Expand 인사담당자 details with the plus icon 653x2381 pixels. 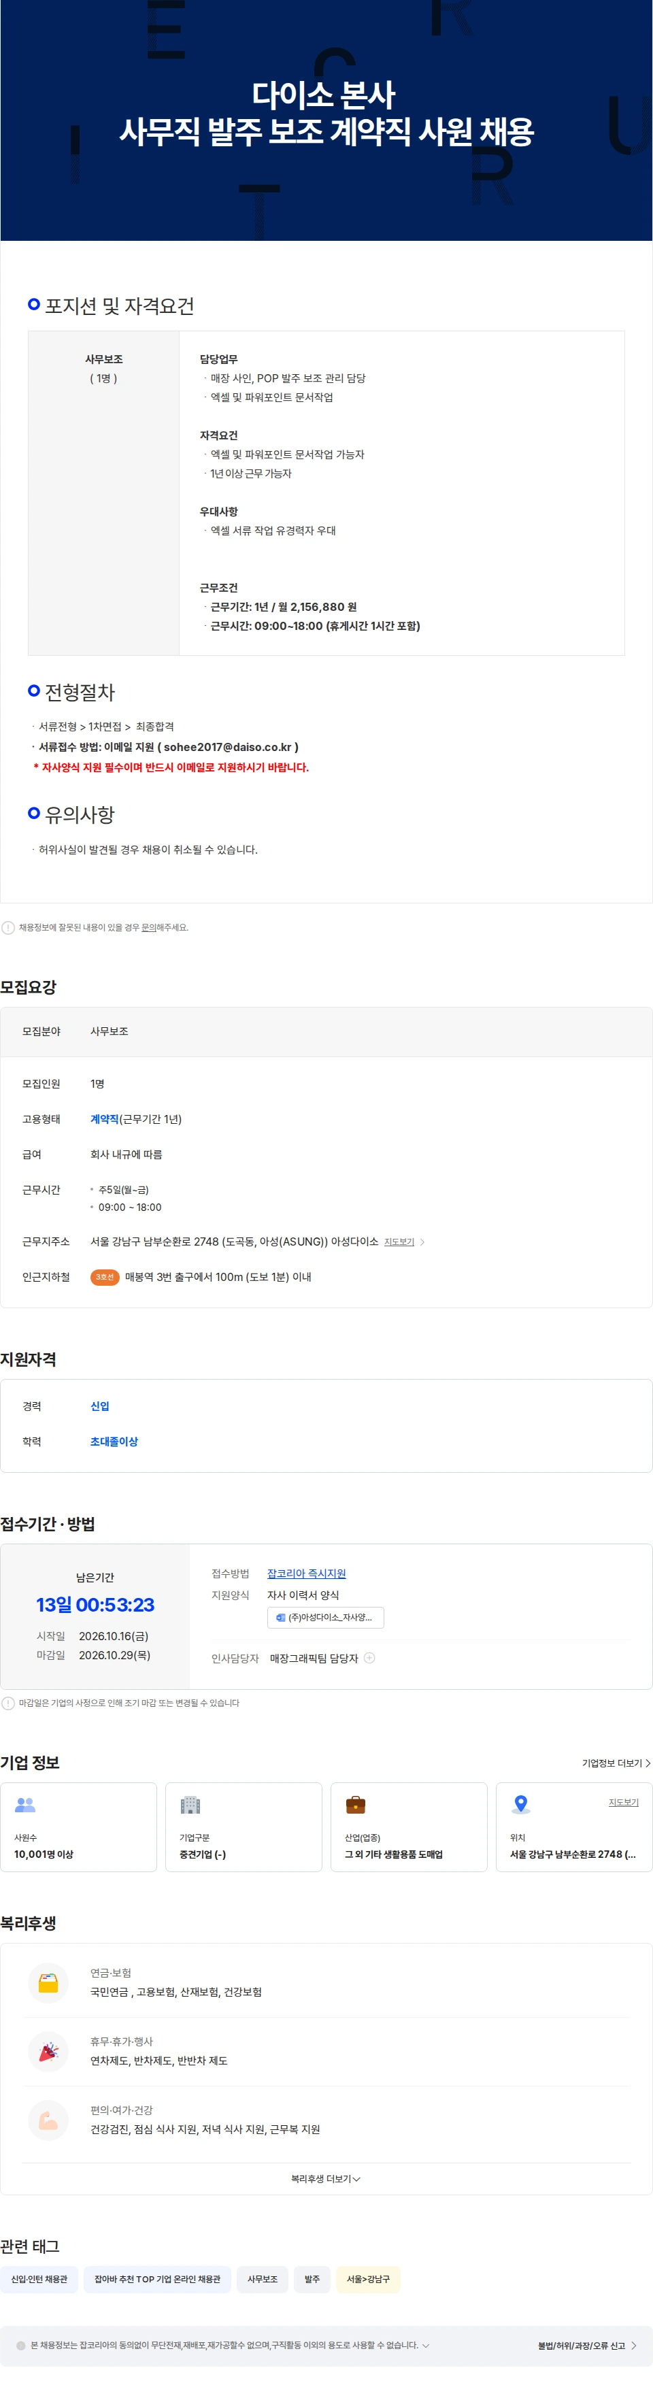369,1657
